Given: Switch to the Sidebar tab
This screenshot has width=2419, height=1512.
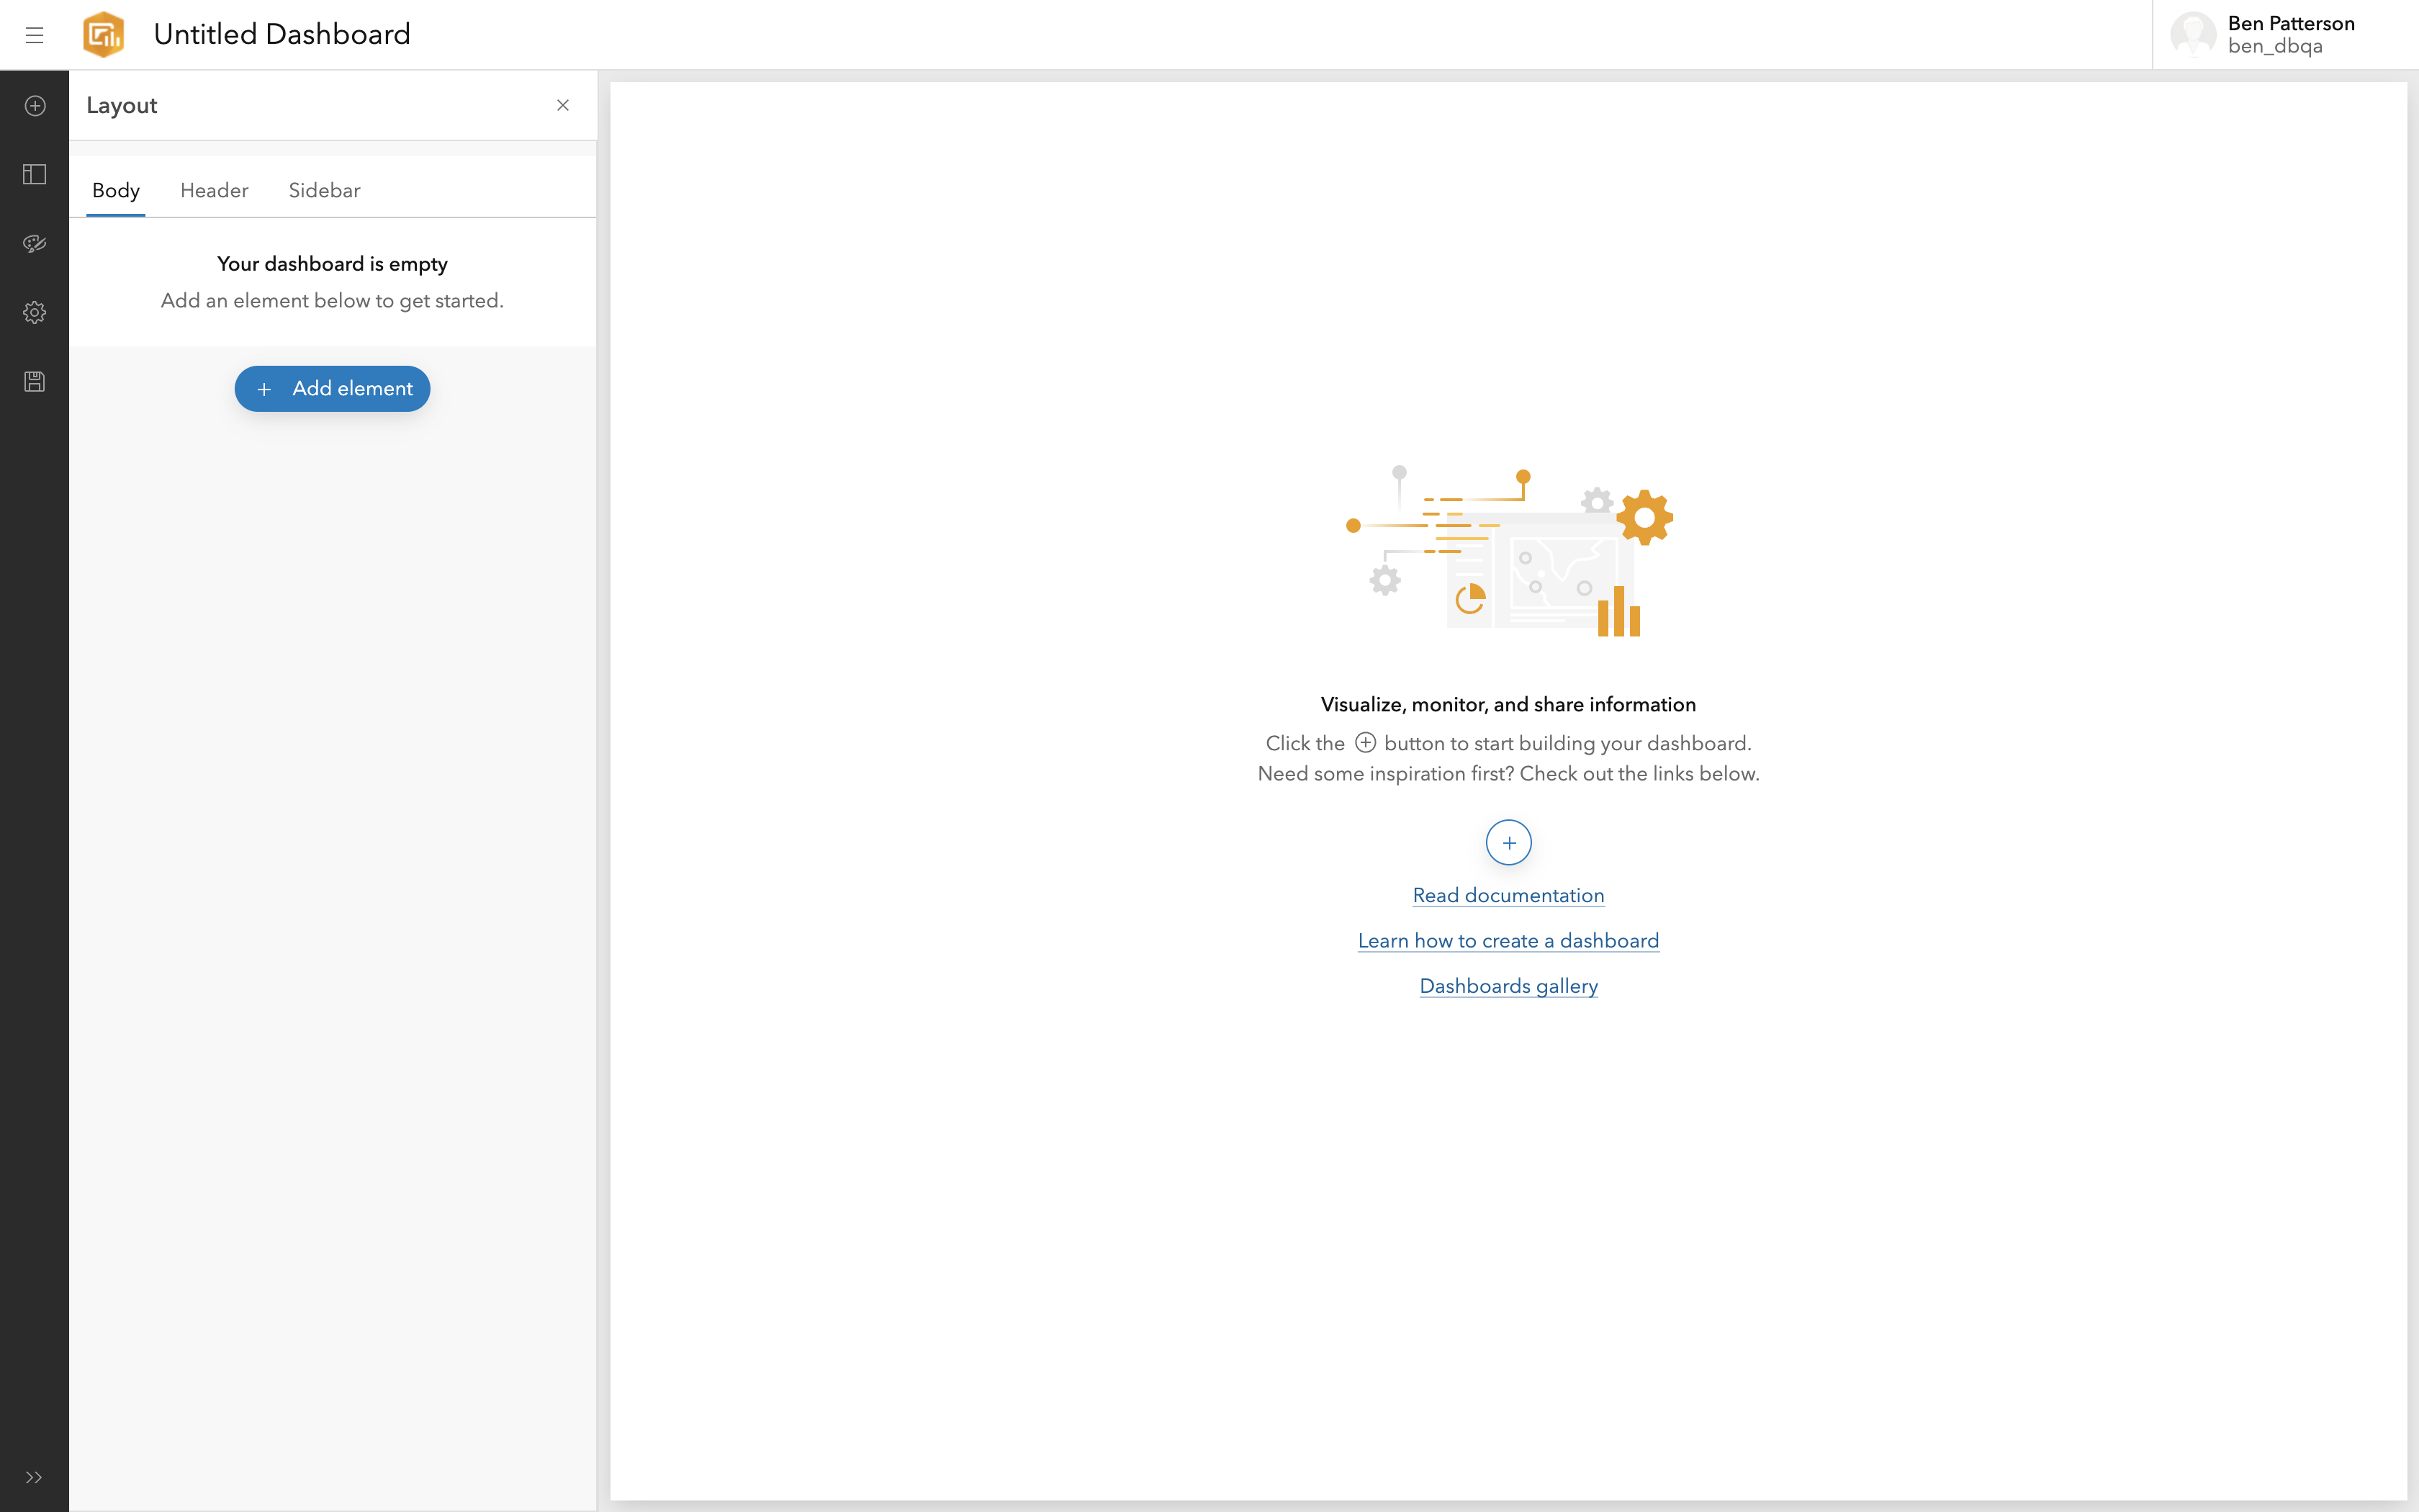Looking at the screenshot, I should coord(324,190).
